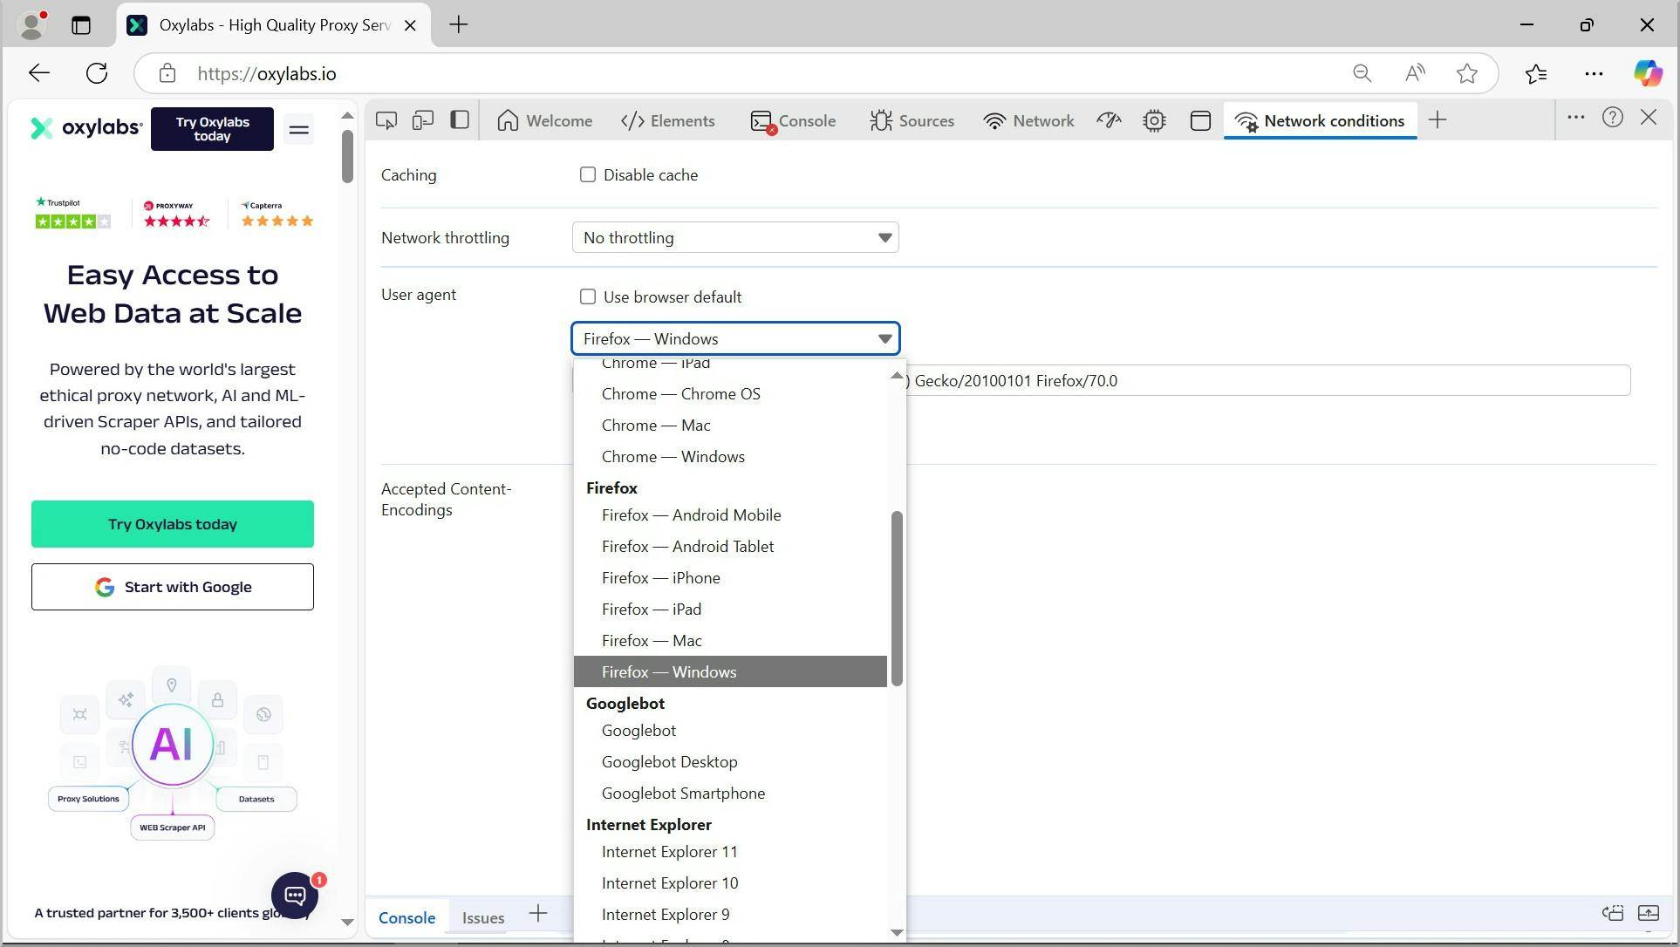
Task: Check Use browser default checkbox
Action: click(588, 296)
